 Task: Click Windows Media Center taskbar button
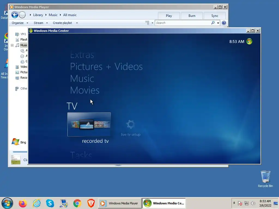coord(164,203)
